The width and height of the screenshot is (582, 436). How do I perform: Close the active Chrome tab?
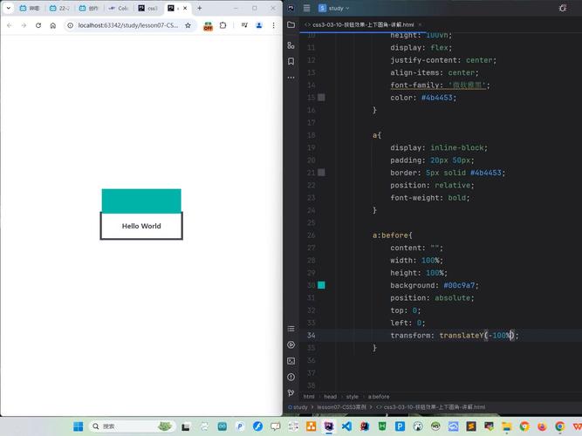click(x=185, y=8)
